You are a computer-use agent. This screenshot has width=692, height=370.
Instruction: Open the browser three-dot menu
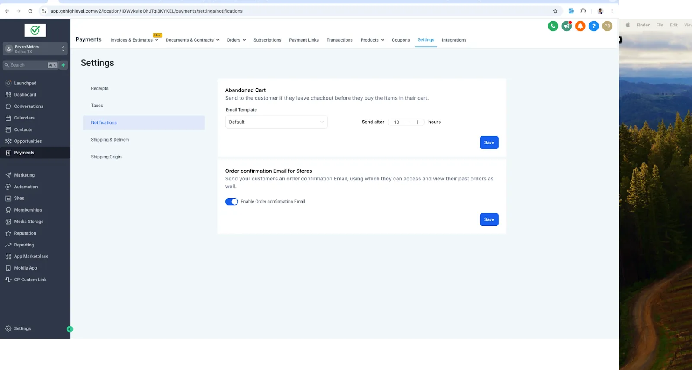click(612, 11)
